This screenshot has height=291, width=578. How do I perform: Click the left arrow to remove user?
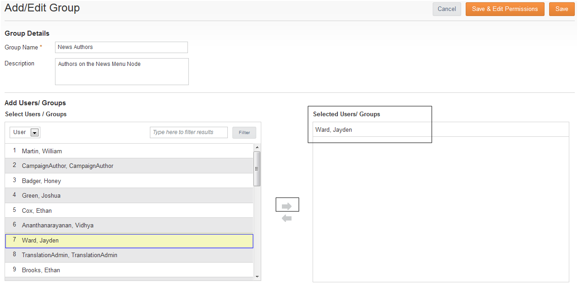(287, 219)
